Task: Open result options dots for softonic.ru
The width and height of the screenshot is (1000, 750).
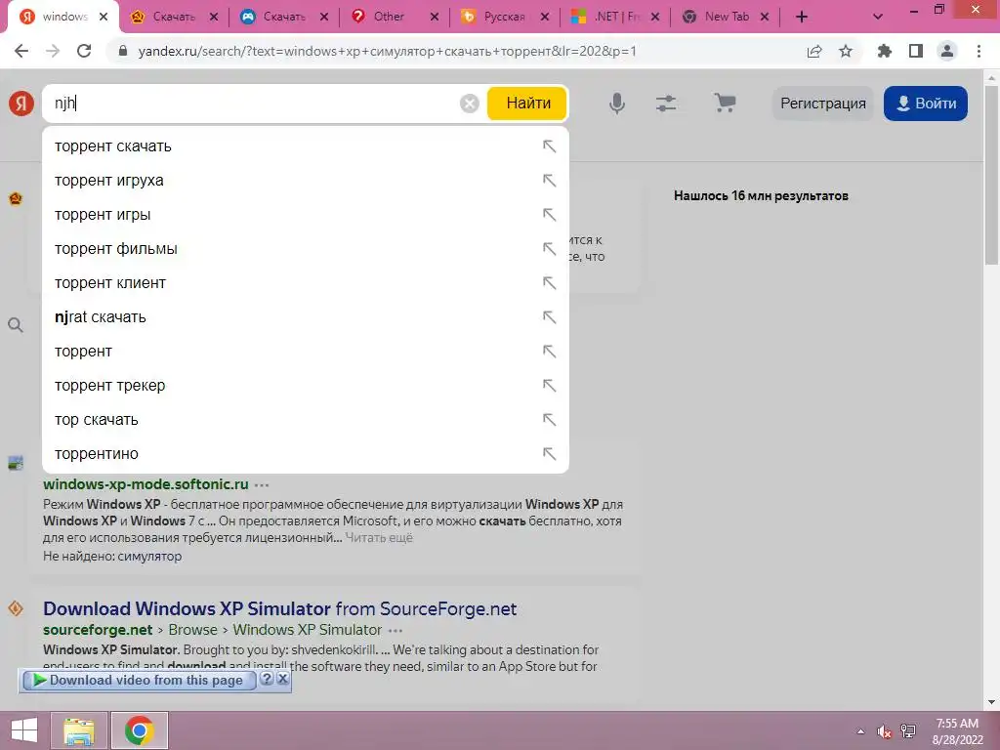Action: click(x=262, y=484)
